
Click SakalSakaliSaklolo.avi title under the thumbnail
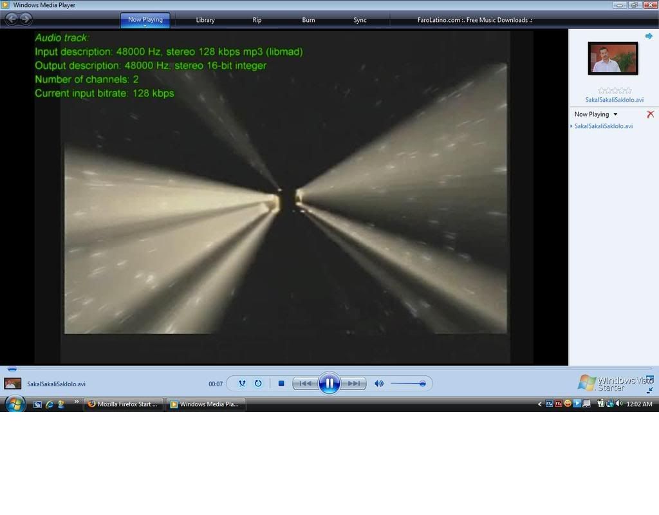[614, 100]
